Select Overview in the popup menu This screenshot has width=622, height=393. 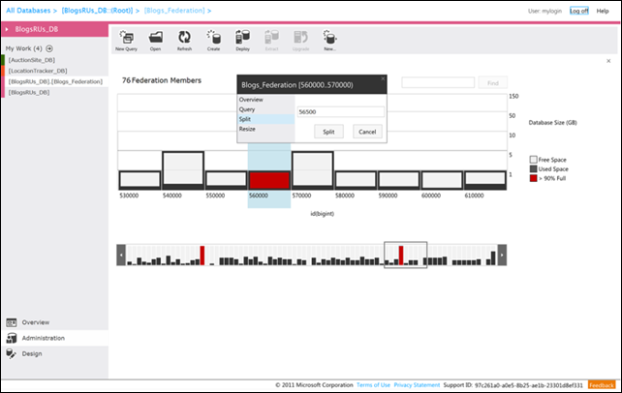pos(266,100)
